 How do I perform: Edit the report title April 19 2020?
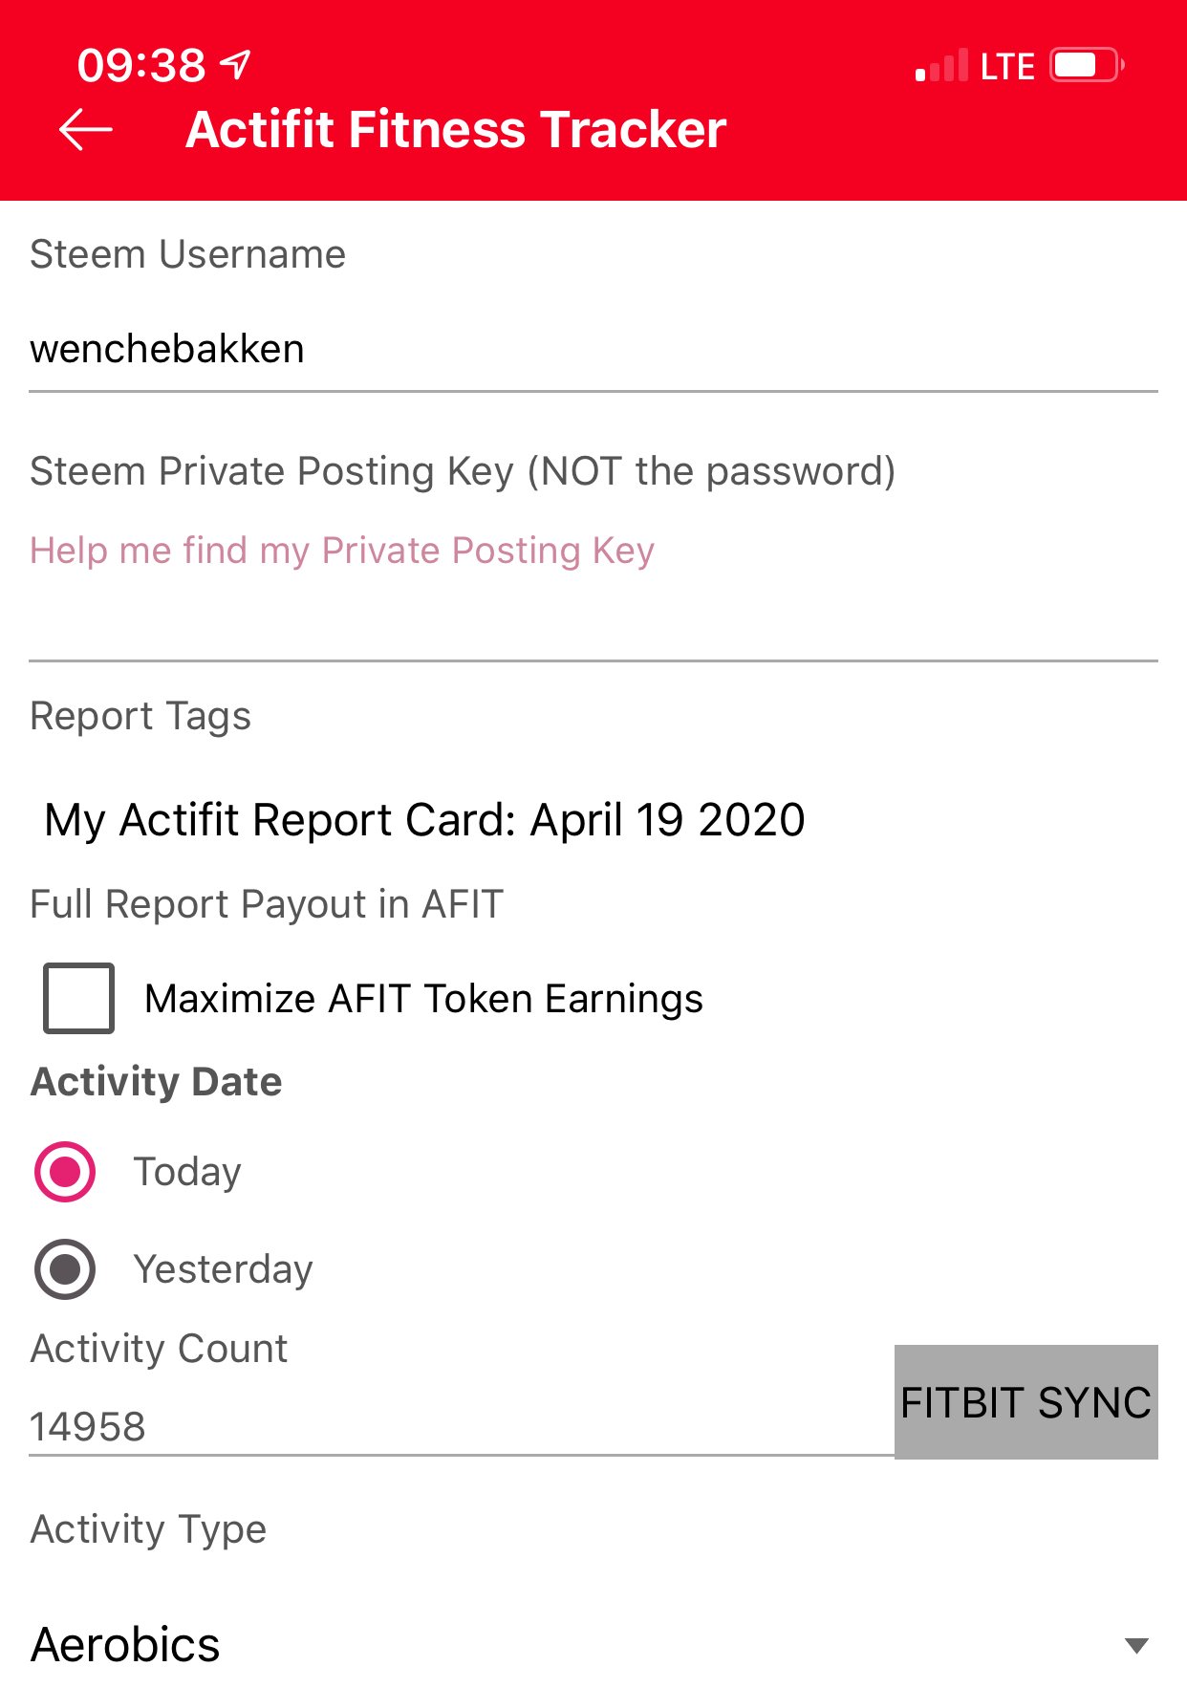424,820
